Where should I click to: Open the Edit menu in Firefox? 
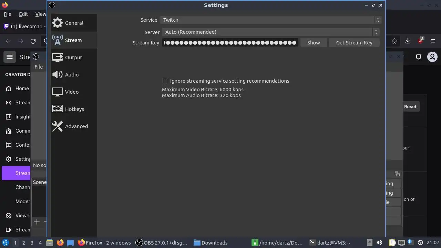point(23,14)
